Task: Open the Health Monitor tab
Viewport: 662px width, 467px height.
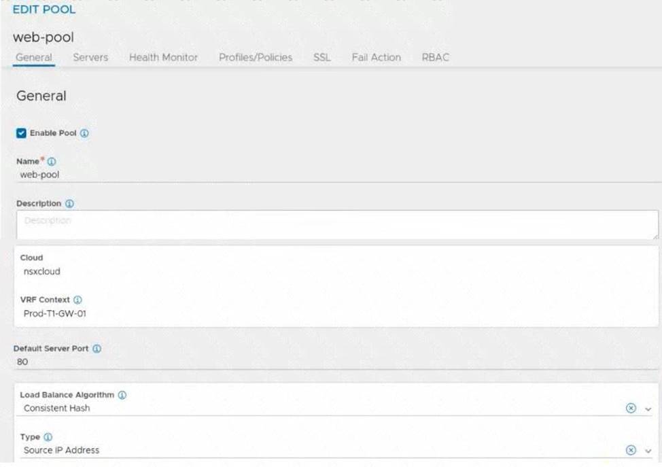Action: click(163, 58)
